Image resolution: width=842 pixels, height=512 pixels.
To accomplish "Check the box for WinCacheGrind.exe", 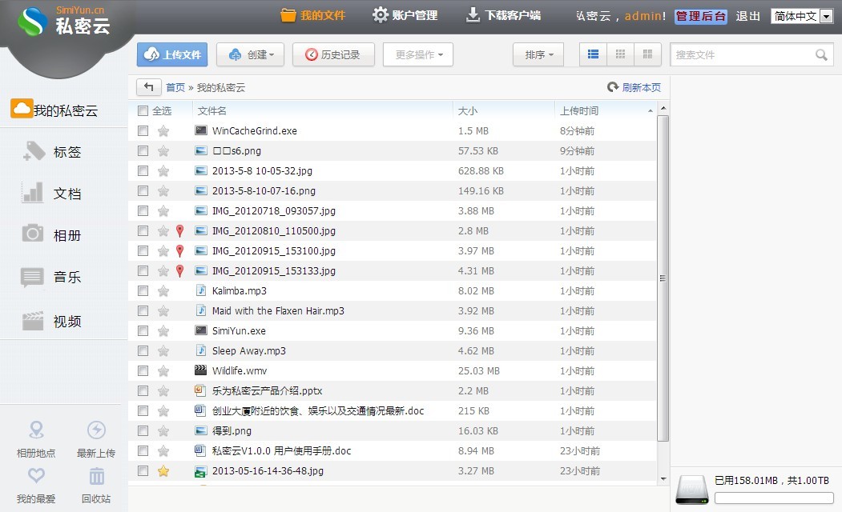I will click(143, 130).
